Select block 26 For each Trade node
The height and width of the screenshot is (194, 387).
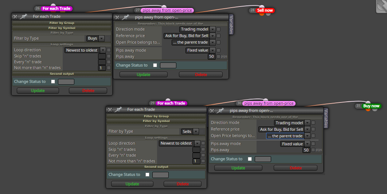[56, 8]
